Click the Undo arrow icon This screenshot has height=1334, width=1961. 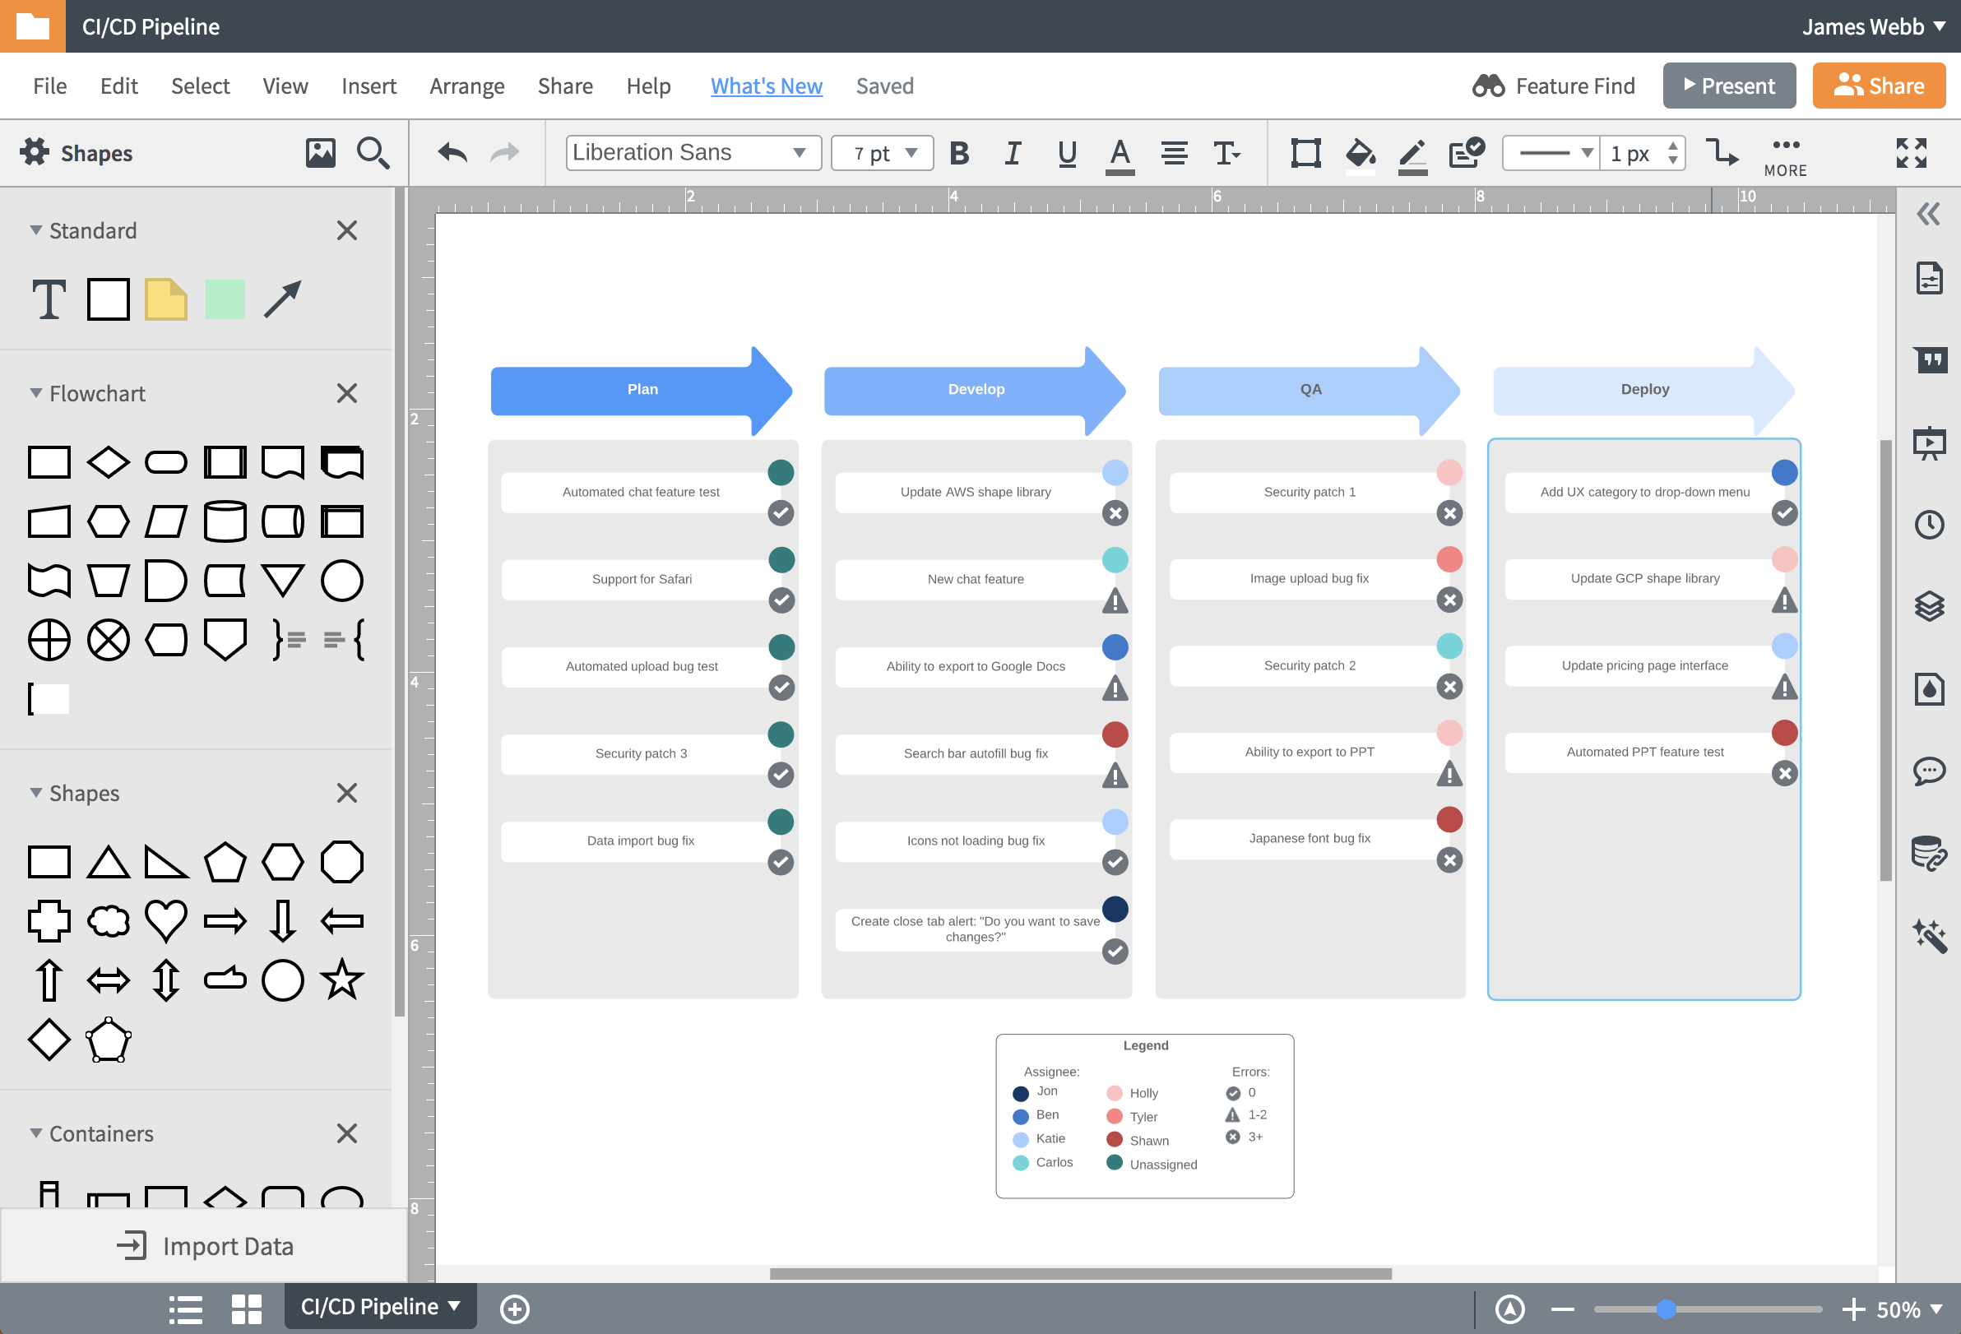(x=452, y=153)
